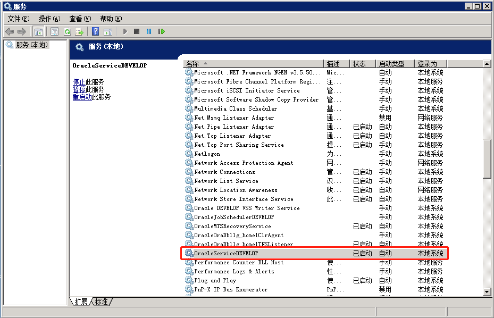This screenshot has height=318, width=494.
Task: Start service with the play icon
Action: (x=125, y=31)
